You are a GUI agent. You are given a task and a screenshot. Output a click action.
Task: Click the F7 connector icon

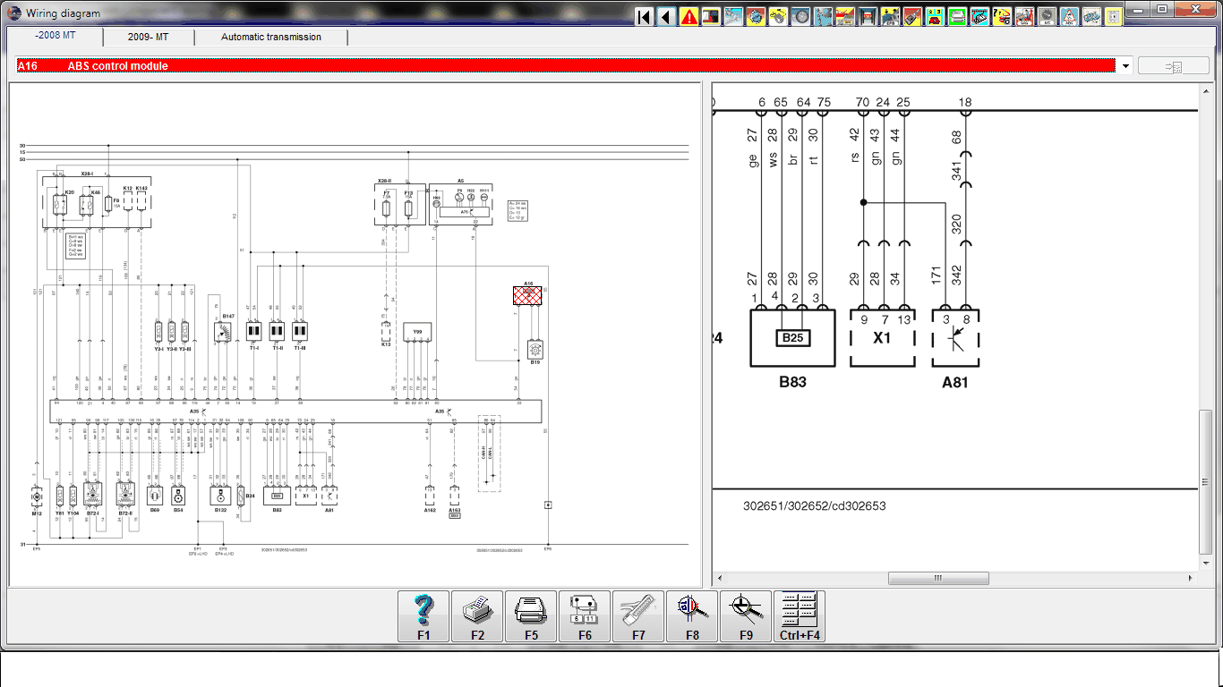638,615
